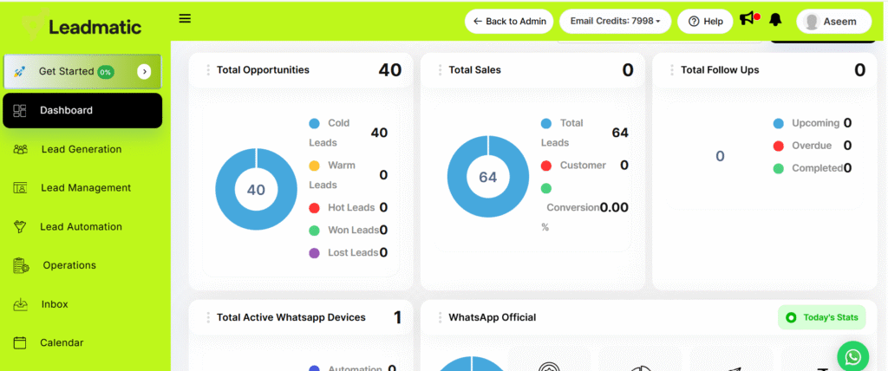Click the Calendar icon in sidebar
This screenshot has width=888, height=371.
pyautogui.click(x=21, y=342)
